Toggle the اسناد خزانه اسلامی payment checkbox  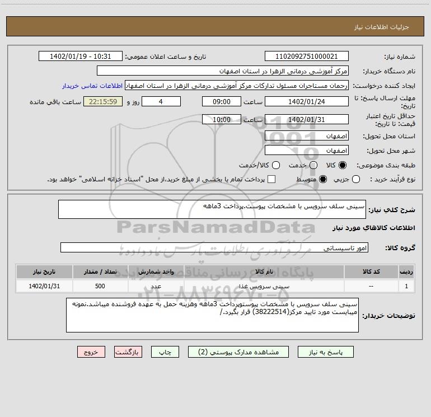(x=271, y=179)
